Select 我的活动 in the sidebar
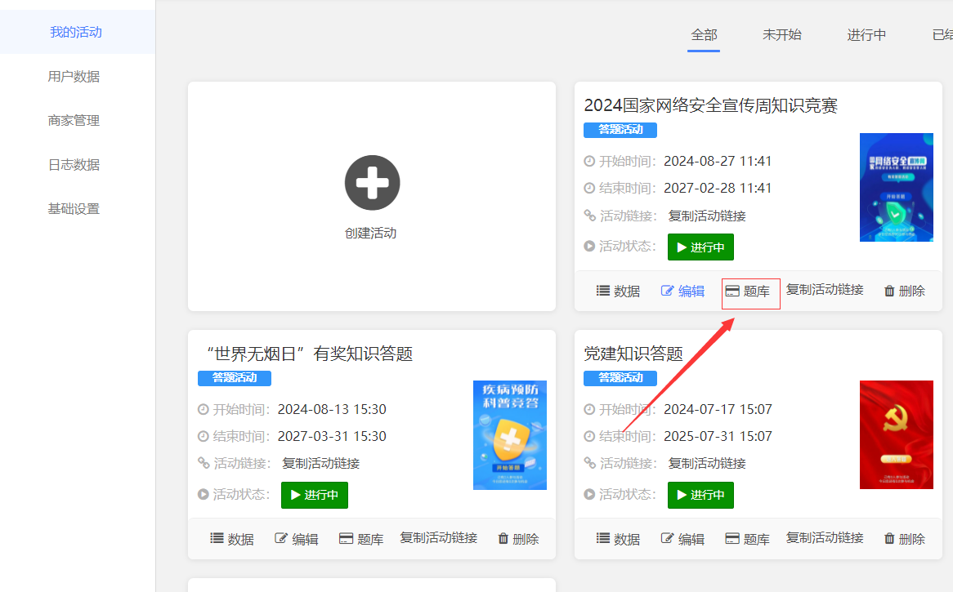The width and height of the screenshot is (953, 592). click(x=76, y=32)
